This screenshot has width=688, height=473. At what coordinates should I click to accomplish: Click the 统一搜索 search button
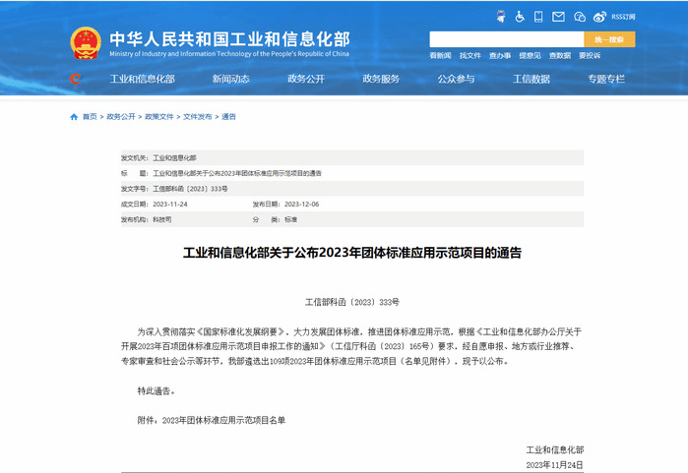609,39
